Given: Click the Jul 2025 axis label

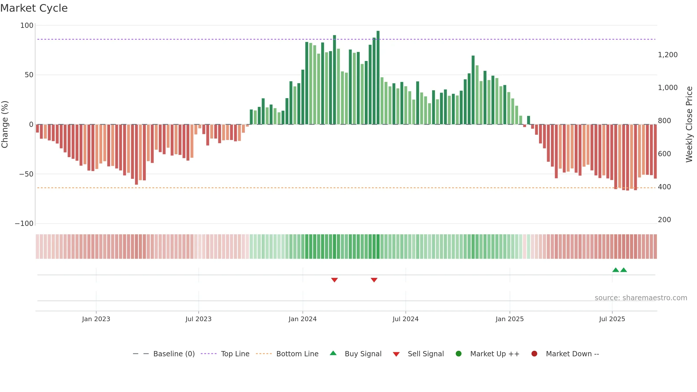Looking at the screenshot, I should coord(612,319).
